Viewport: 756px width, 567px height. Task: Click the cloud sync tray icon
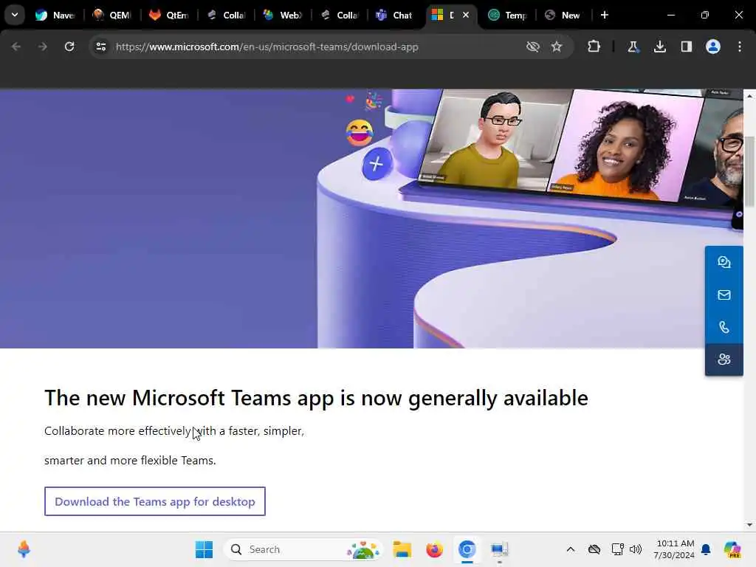594,549
